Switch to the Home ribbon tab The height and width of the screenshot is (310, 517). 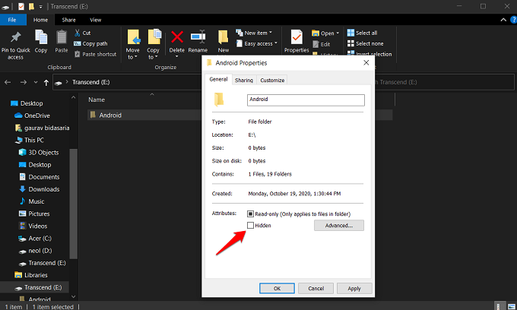tap(40, 20)
